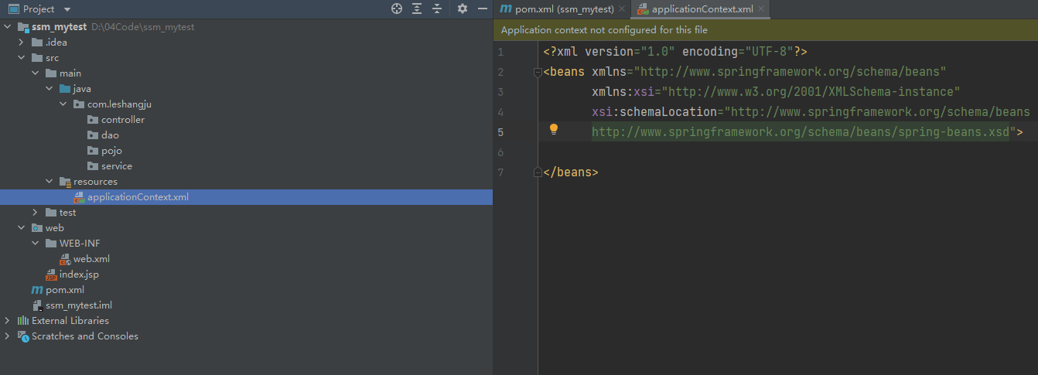The height and width of the screenshot is (375, 1038).
Task: Select the dao package
Action: pyautogui.click(x=110, y=135)
